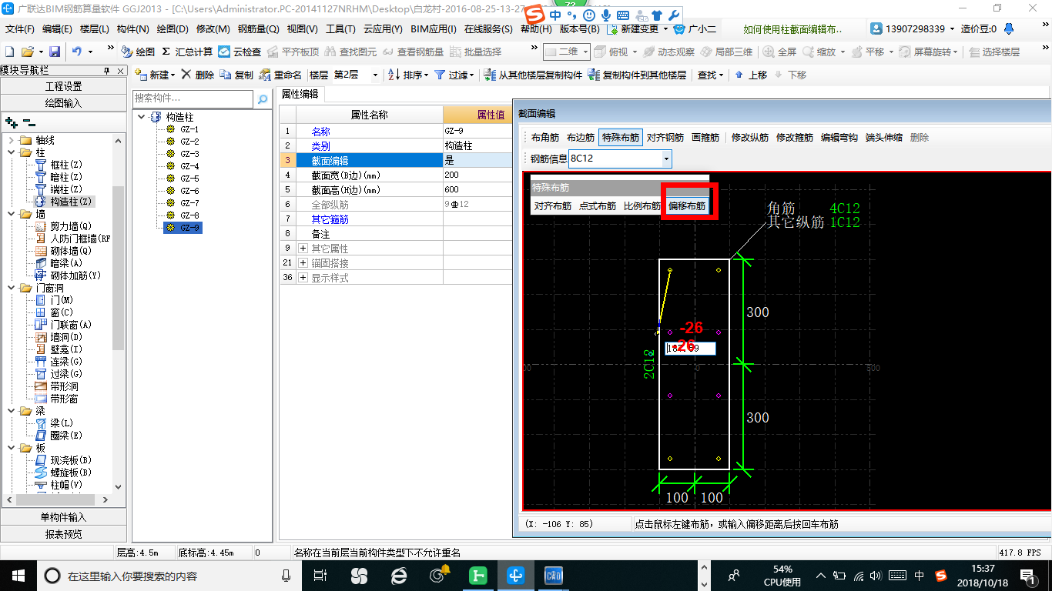
Task: Open Internet Explorer on taskbar
Action: coord(398,575)
